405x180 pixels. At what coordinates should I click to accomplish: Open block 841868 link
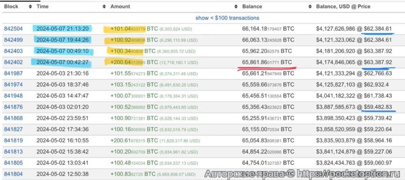click(x=13, y=118)
